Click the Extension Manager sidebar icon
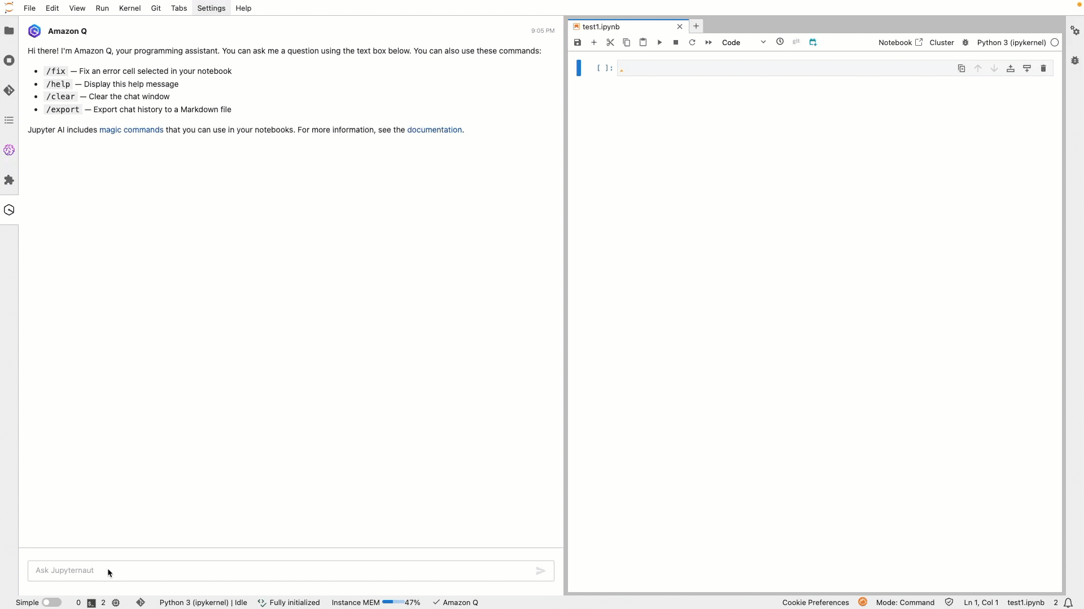1084x609 pixels. [x=10, y=180]
